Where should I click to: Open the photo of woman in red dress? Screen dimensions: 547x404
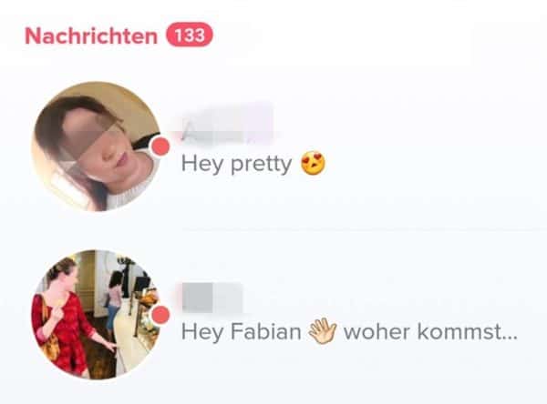click(97, 315)
